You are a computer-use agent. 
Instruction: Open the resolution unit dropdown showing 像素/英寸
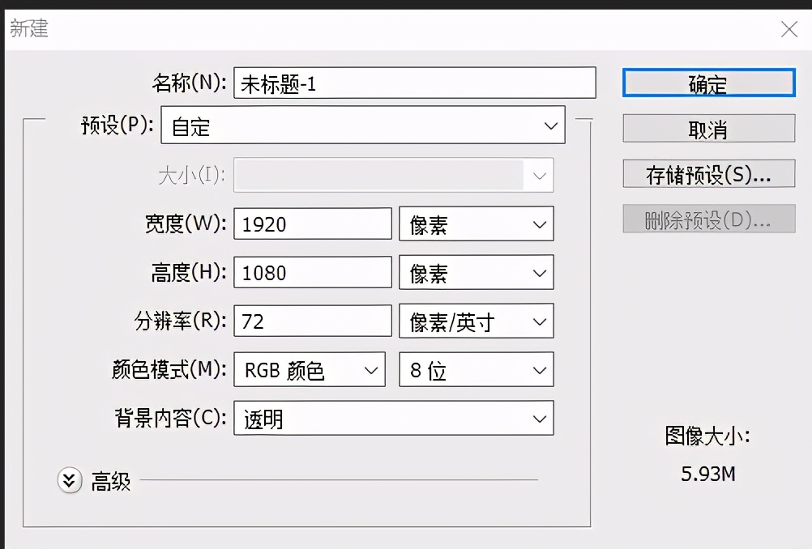(x=476, y=321)
